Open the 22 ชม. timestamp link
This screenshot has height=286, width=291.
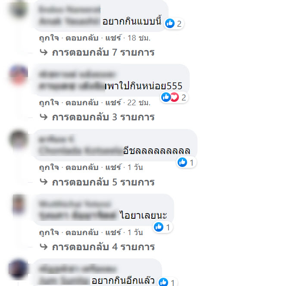click(139, 103)
